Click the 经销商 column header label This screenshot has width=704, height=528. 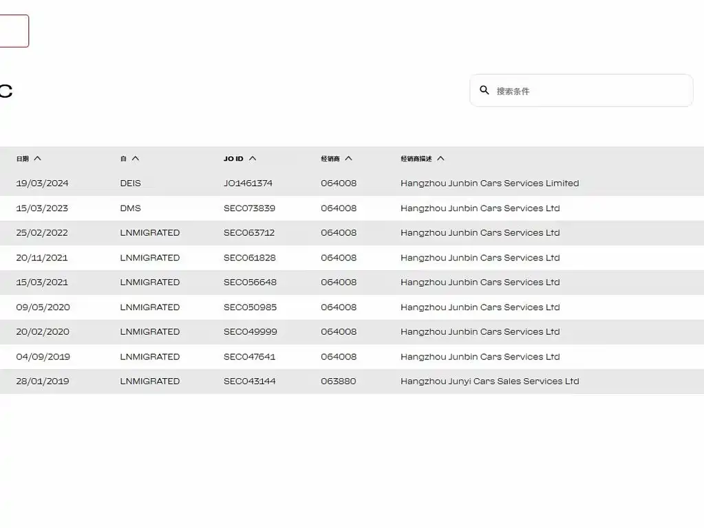point(330,158)
